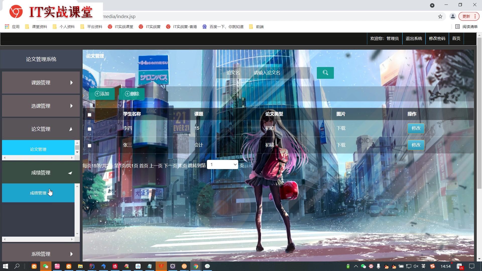Tick the checkbox for 李四 row
The width and height of the screenshot is (482, 271).
click(89, 129)
